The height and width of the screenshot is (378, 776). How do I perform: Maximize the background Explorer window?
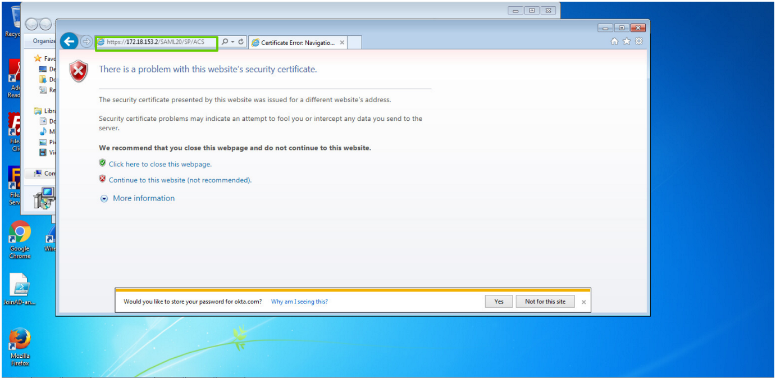(x=532, y=10)
